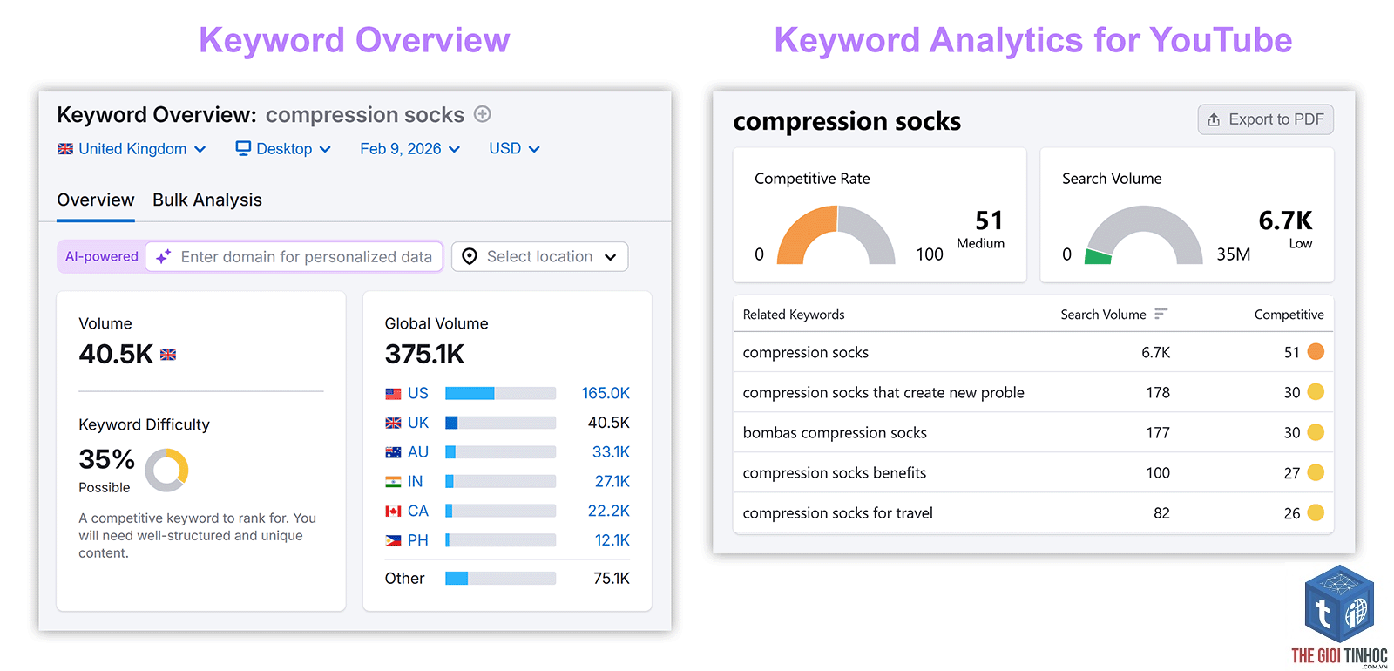Switch to the Overview tab
The width and height of the screenshot is (1394, 671).
coord(96,200)
